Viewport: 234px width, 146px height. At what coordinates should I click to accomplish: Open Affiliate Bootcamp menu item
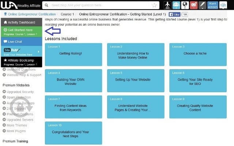[x=22, y=62]
